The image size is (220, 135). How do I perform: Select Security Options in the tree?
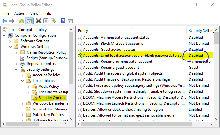(52, 98)
